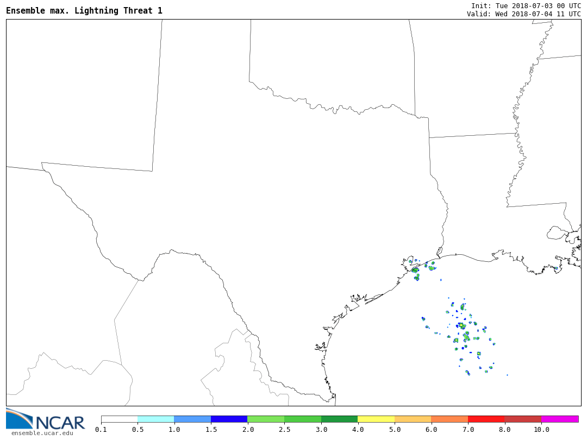Click the colorbar label '5.0'
The width and height of the screenshot is (587, 440).
point(395,430)
